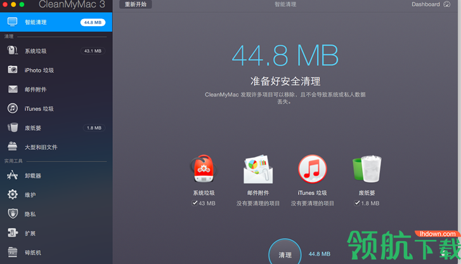Click the large red iTunes 垃圾 icon
461x264 pixels.
tap(312, 169)
